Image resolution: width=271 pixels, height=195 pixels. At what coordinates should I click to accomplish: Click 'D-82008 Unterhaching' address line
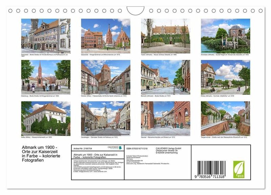(167, 152)
